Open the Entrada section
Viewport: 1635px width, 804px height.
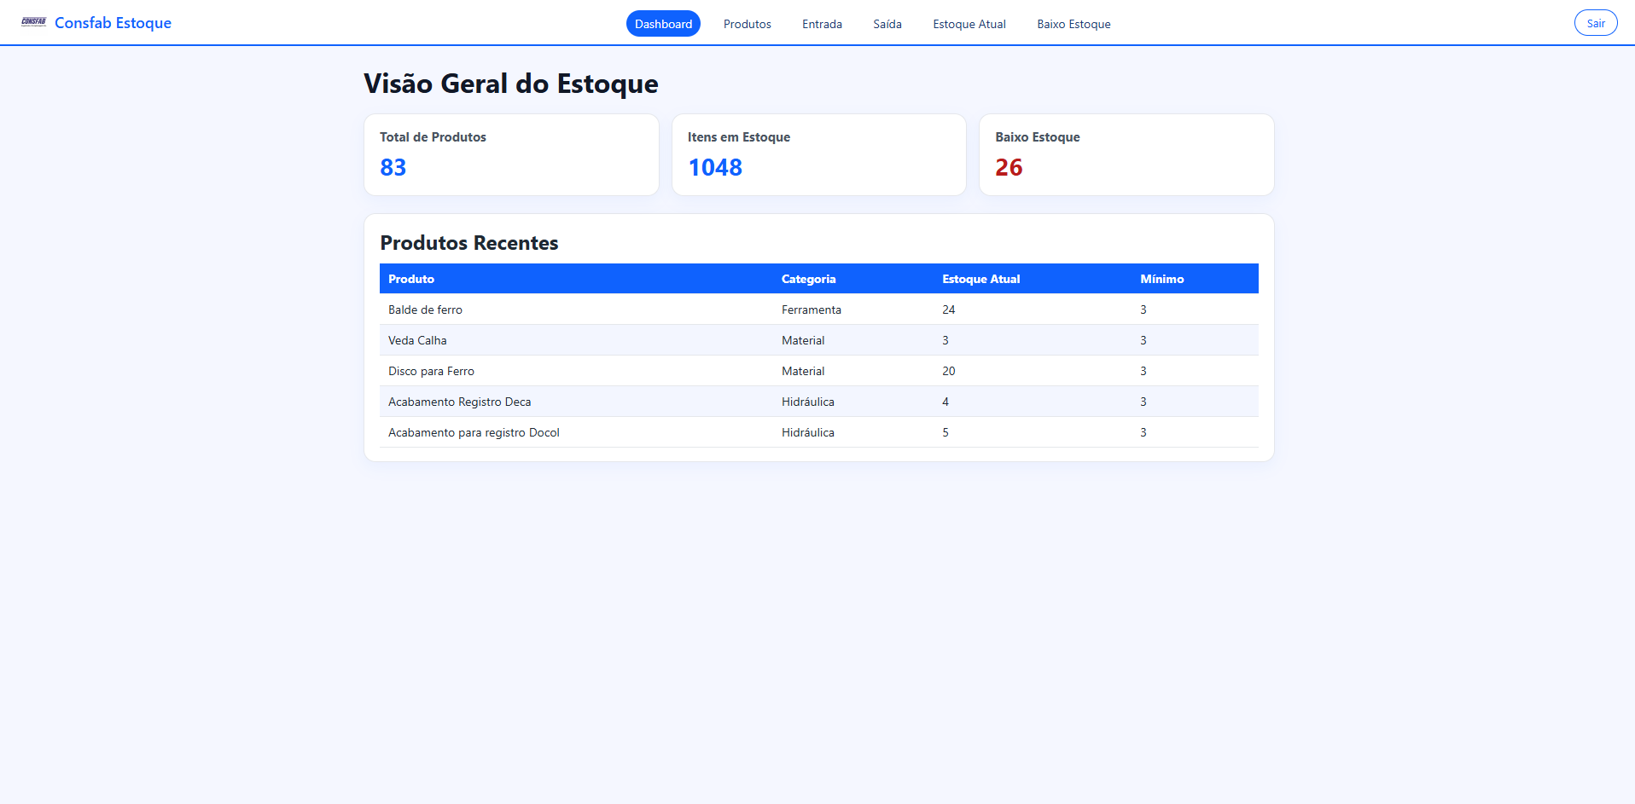(x=821, y=23)
